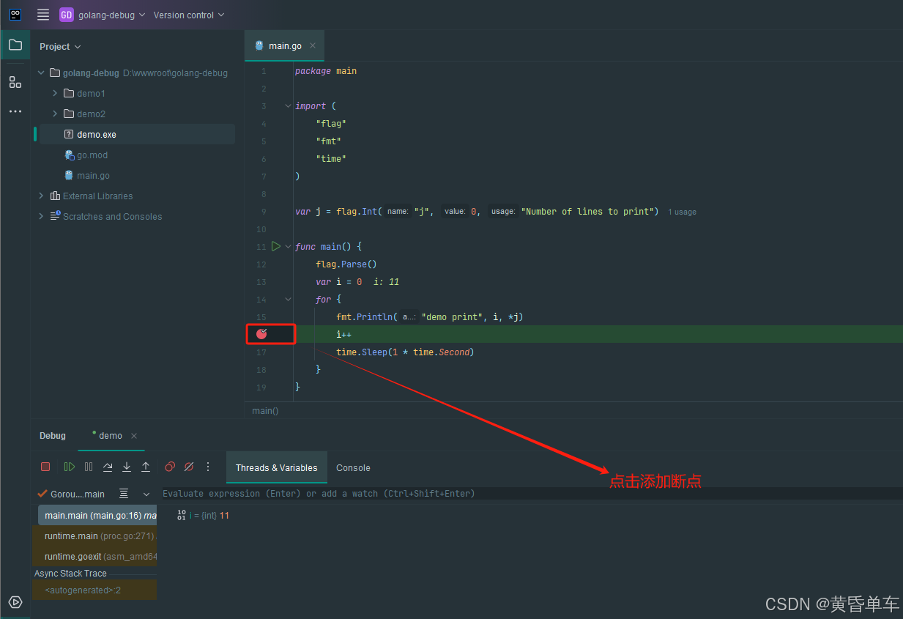Expand the External Libraries node

click(x=41, y=196)
